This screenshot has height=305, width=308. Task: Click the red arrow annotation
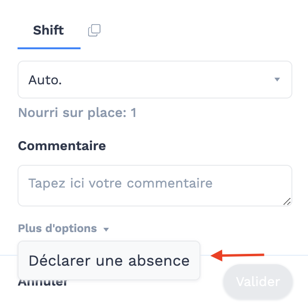[237, 255]
